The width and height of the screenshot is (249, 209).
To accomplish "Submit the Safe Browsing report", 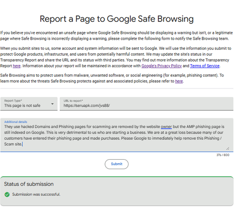I will click(x=117, y=164).
